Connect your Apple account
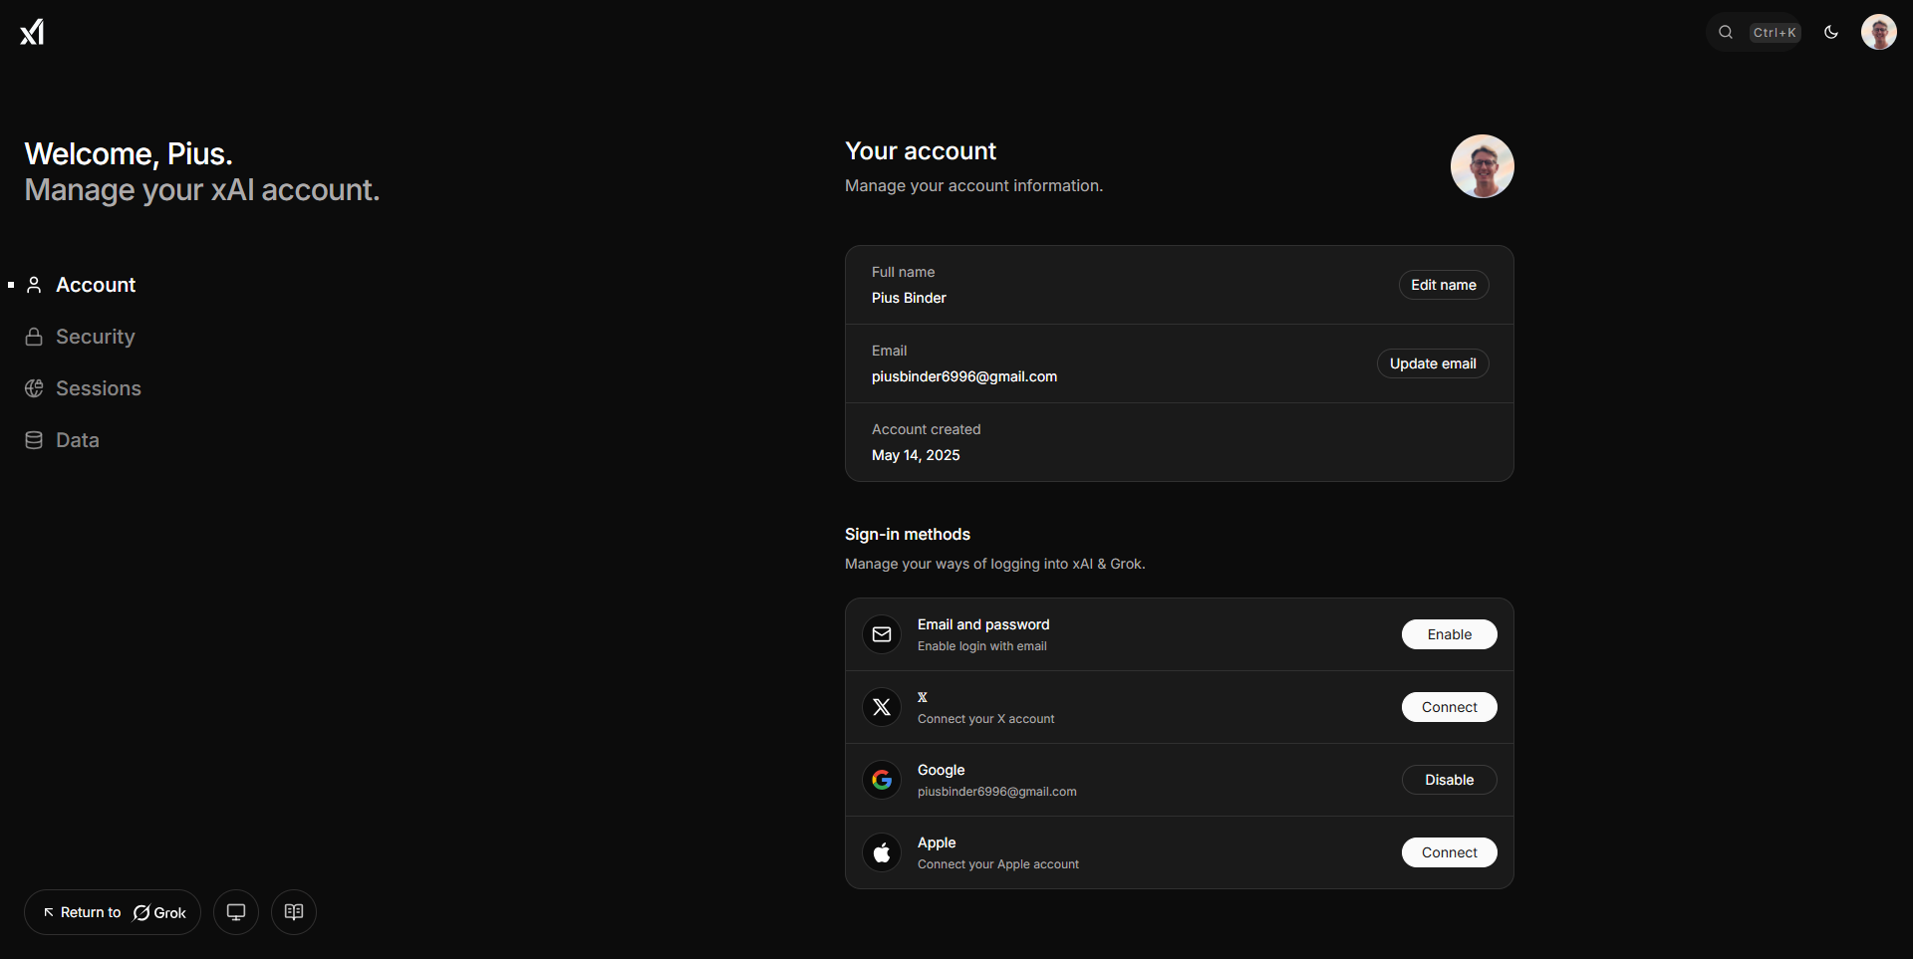The width and height of the screenshot is (1913, 959). 1449,852
